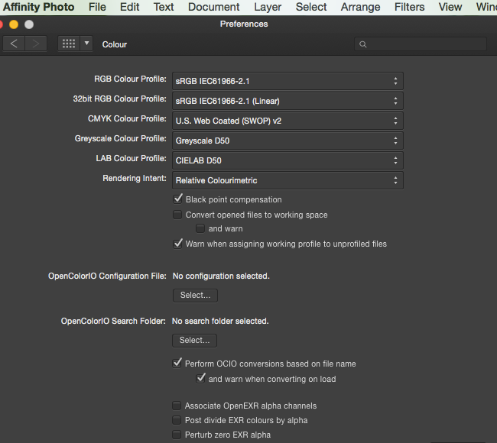
Task: Click the 'RGB Colour Profile:' label
Action: (x=130, y=79)
